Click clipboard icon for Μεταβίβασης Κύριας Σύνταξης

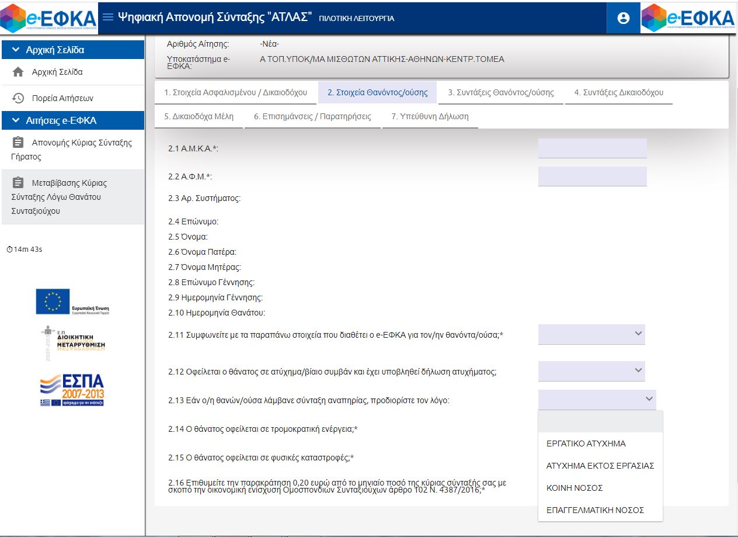point(18,183)
